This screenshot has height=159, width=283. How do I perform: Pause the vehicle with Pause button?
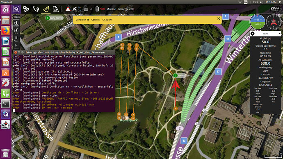point(16,39)
